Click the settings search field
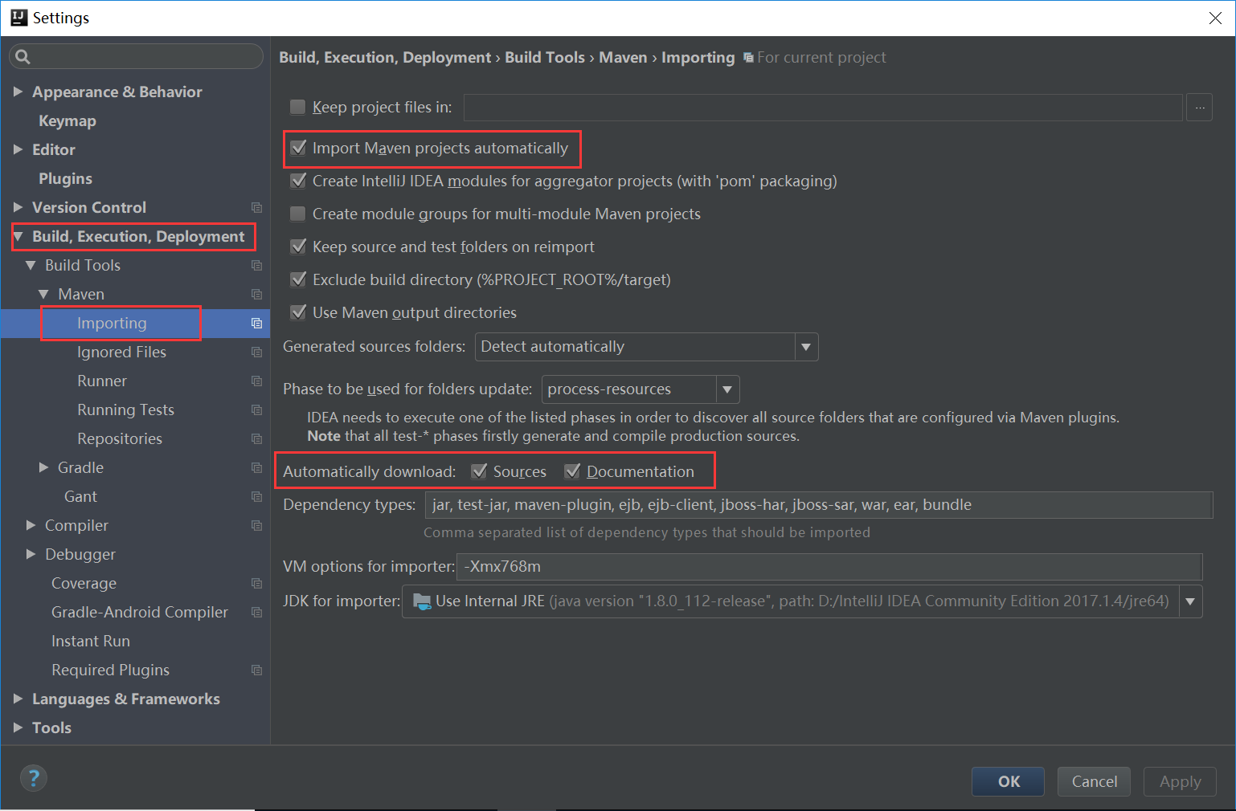 pos(136,56)
